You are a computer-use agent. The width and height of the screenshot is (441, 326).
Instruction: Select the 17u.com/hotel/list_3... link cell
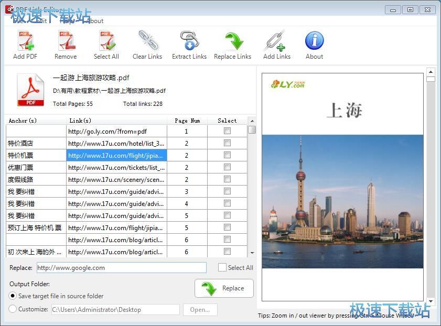[x=117, y=143]
